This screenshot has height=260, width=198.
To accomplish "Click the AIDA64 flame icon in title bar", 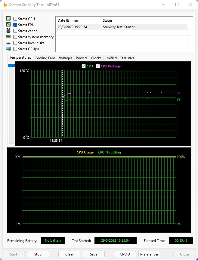I will tap(5, 5).
